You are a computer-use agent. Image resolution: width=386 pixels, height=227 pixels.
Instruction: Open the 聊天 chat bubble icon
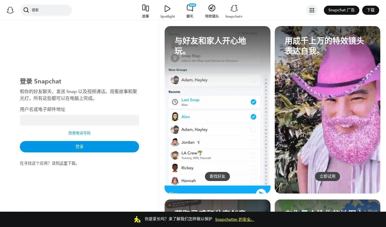(x=190, y=9)
